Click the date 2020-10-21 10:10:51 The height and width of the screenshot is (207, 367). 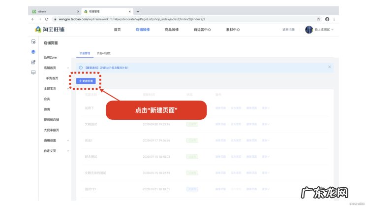coord(156,189)
